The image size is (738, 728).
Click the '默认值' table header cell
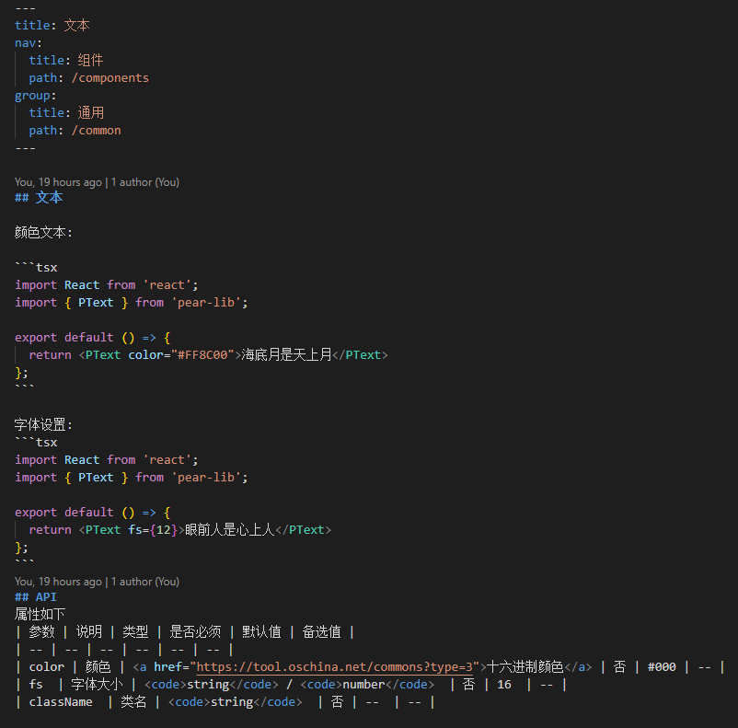(x=261, y=632)
